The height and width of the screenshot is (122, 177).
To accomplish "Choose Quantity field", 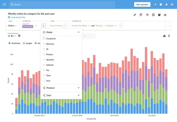I will click(61, 60).
